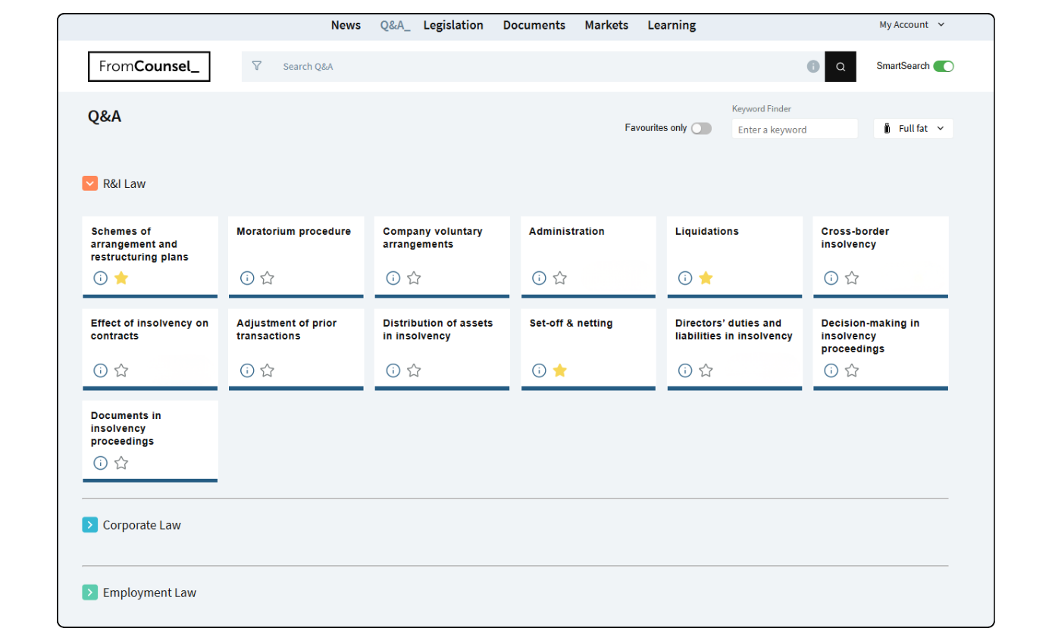This screenshot has height=641, width=1052.
Task: Open the Documents tab
Action: pyautogui.click(x=534, y=25)
